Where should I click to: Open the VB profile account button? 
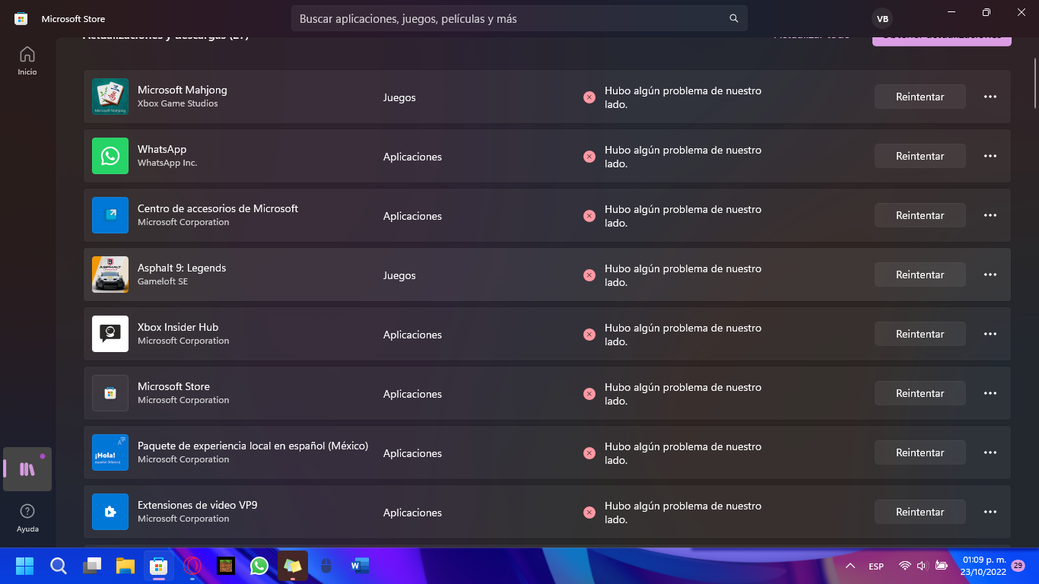pos(882,18)
